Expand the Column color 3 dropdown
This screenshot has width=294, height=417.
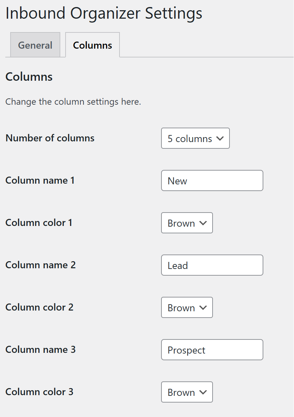click(x=187, y=392)
